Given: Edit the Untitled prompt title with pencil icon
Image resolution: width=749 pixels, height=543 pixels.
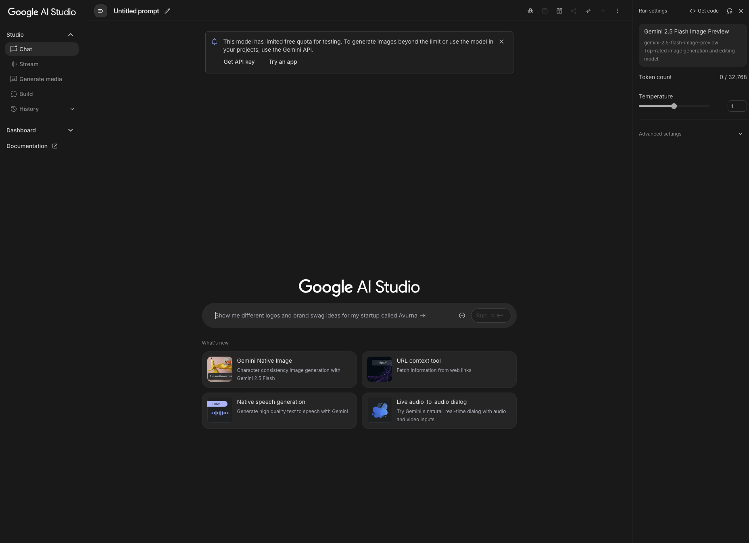Looking at the screenshot, I should (x=167, y=11).
